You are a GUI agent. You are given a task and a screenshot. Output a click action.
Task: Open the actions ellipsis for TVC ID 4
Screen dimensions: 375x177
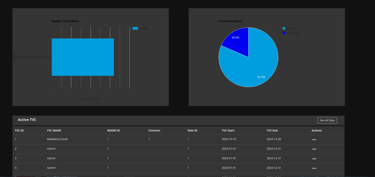tap(314, 168)
